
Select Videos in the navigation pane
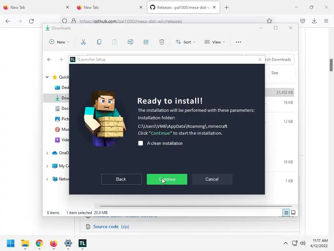pyautogui.click(x=62, y=140)
